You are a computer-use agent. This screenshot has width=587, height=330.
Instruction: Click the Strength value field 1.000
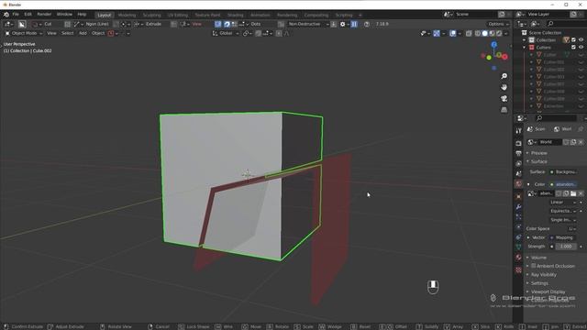click(x=566, y=247)
